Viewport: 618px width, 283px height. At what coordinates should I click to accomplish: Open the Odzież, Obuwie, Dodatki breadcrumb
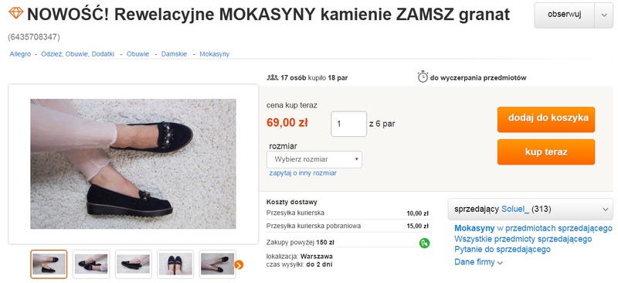(x=78, y=54)
